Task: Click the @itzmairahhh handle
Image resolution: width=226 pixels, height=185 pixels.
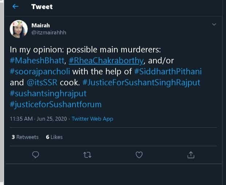Action: 49,33
